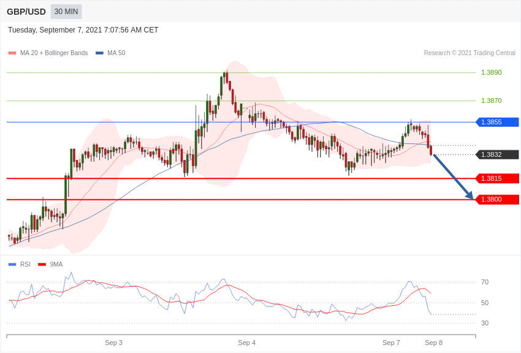Click the MA 20 + Bollinger Bands legend swatch
Viewport: 521px width, 353px height.
(12, 53)
